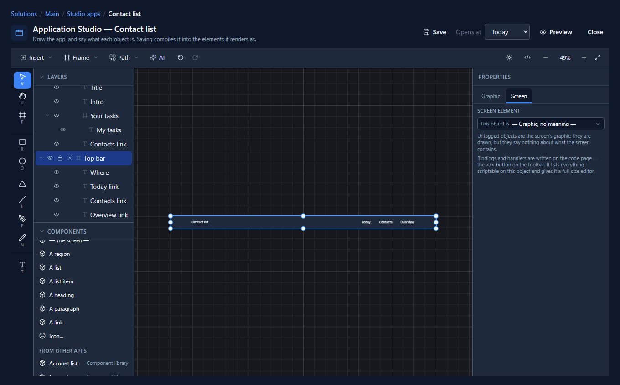Hide the Intro layer
Screen dimensions: 620x385
click(x=57, y=101)
